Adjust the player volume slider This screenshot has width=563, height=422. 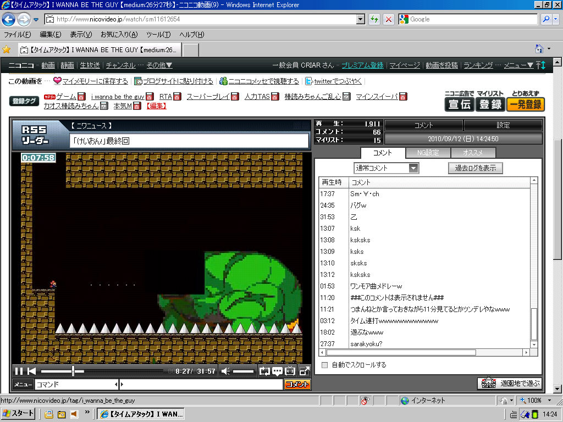click(243, 371)
